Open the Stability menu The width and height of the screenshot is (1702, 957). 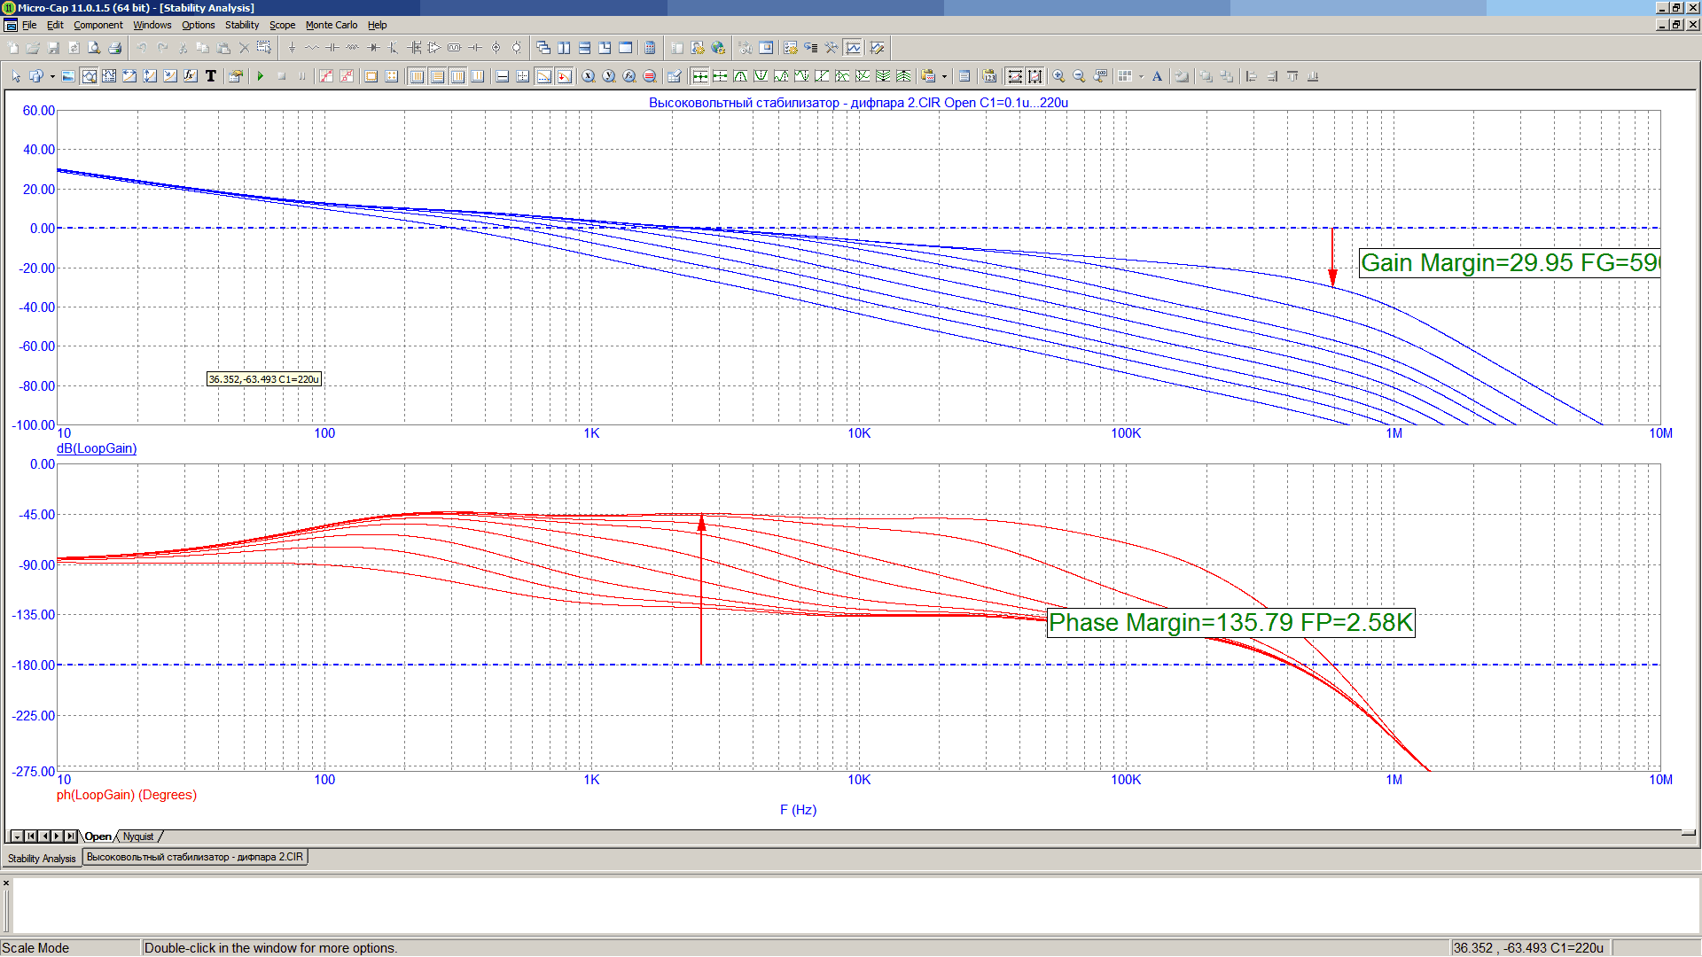242,25
